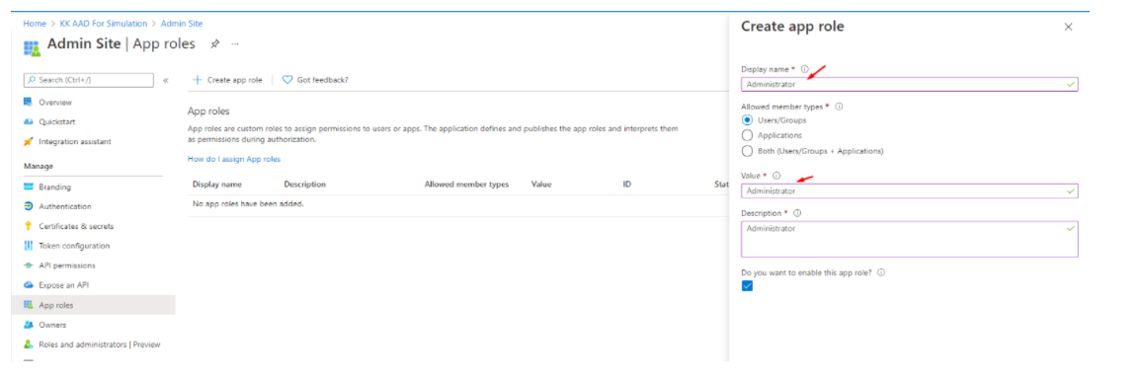This screenshot has height=380, width=1144.
Task: Show info tooltip for Description field
Action: [x=796, y=213]
